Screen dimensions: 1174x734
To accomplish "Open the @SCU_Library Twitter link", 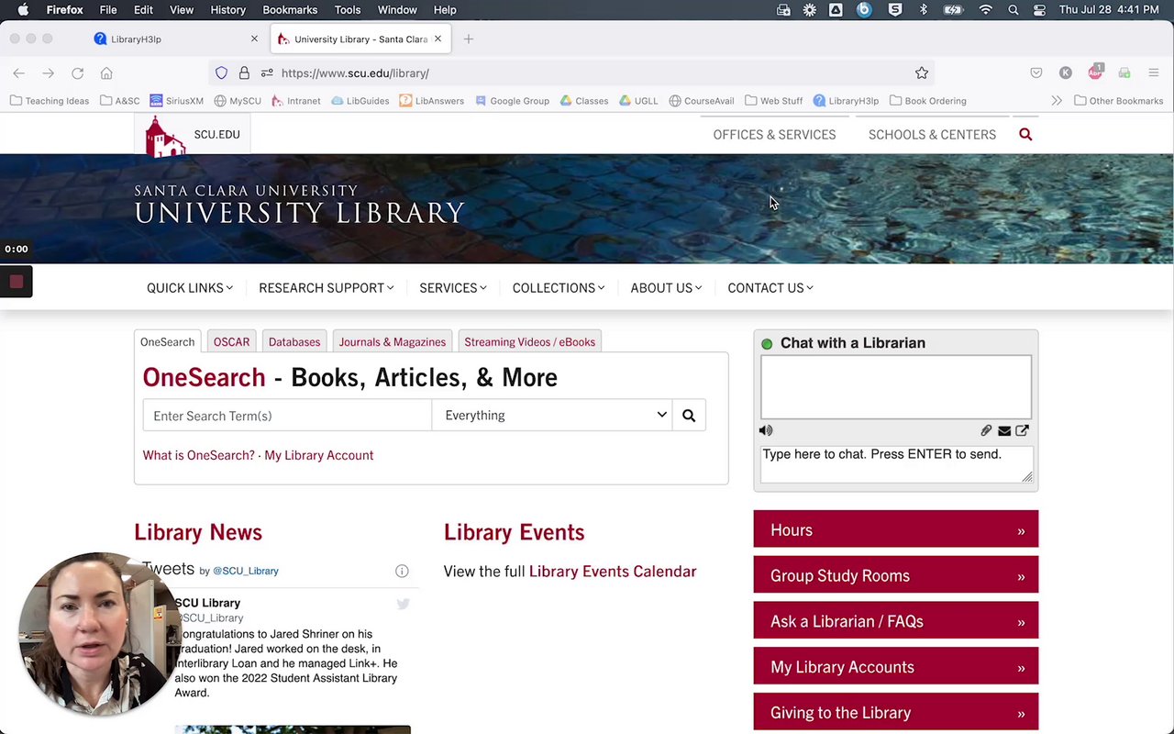I will pyautogui.click(x=246, y=571).
